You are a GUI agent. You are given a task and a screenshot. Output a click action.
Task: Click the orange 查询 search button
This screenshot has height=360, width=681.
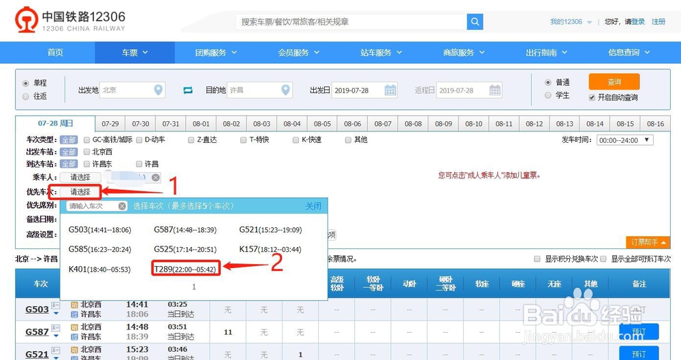[x=614, y=82]
